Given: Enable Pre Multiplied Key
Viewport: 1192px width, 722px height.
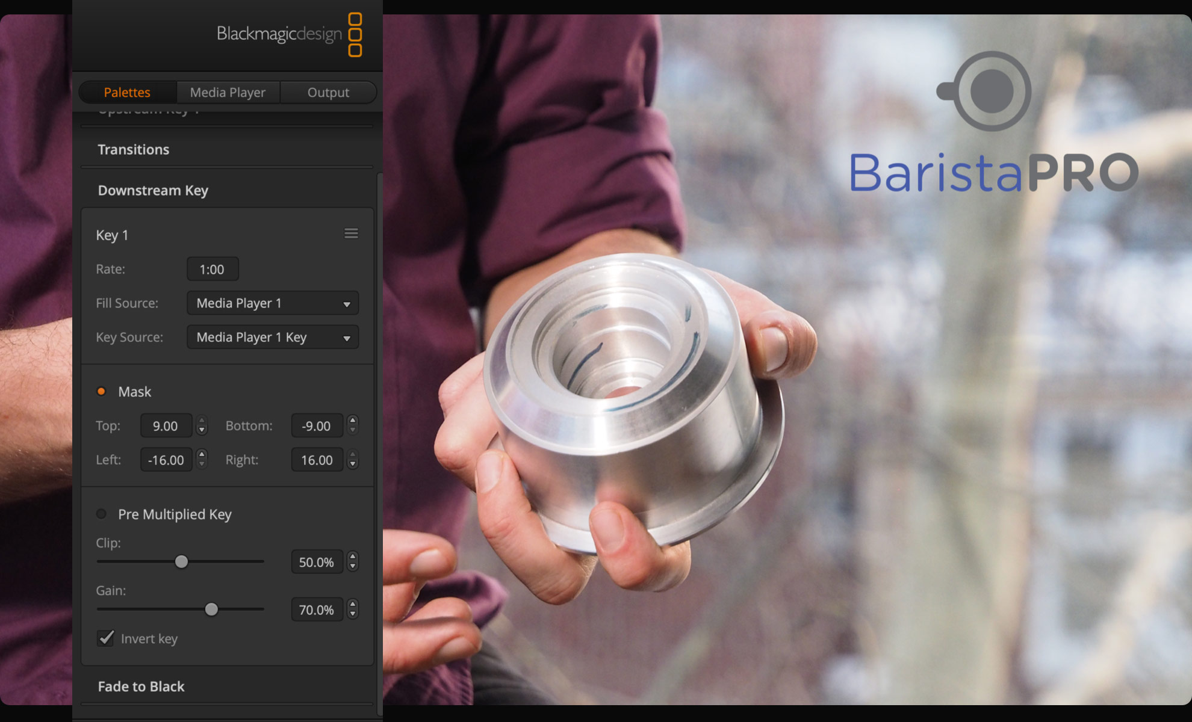Looking at the screenshot, I should pyautogui.click(x=101, y=514).
